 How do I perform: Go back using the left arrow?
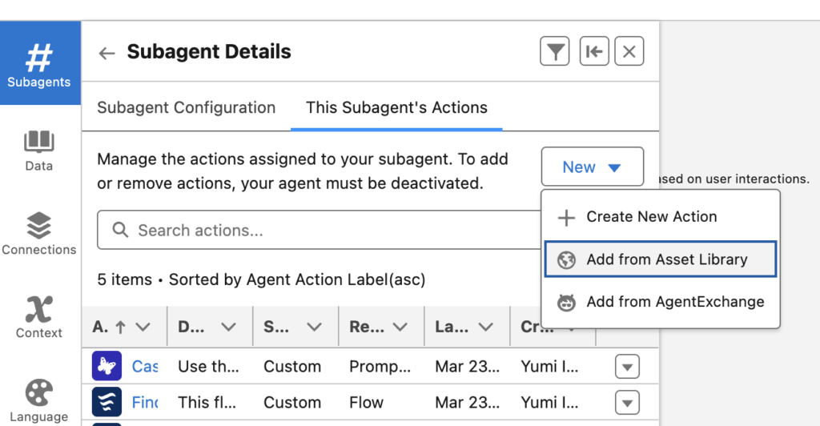point(107,53)
